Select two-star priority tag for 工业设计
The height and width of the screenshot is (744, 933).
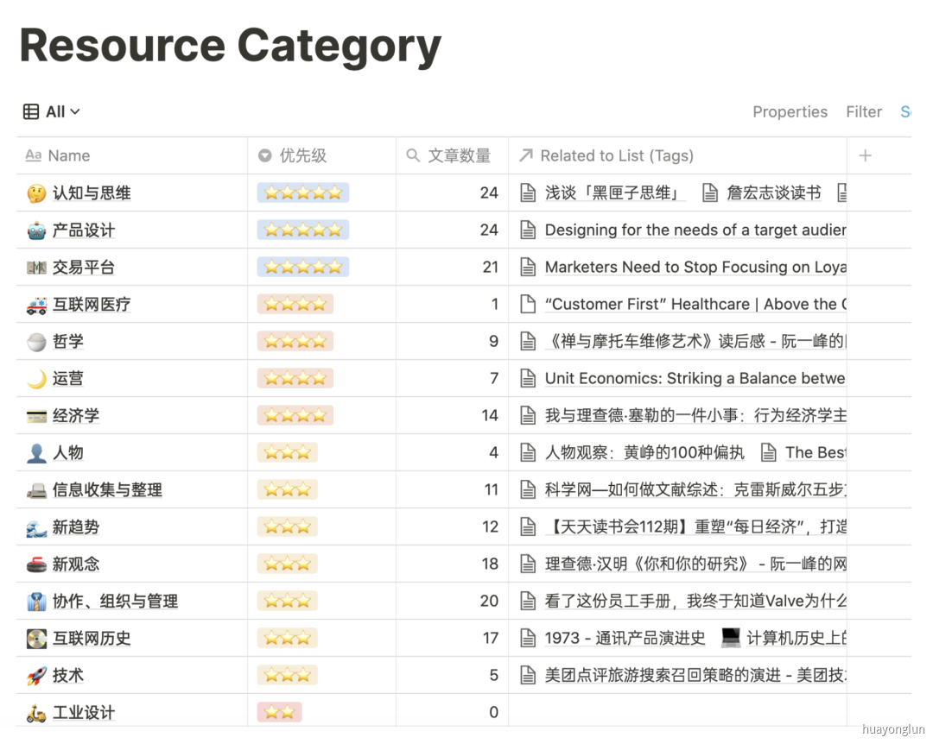click(x=280, y=712)
